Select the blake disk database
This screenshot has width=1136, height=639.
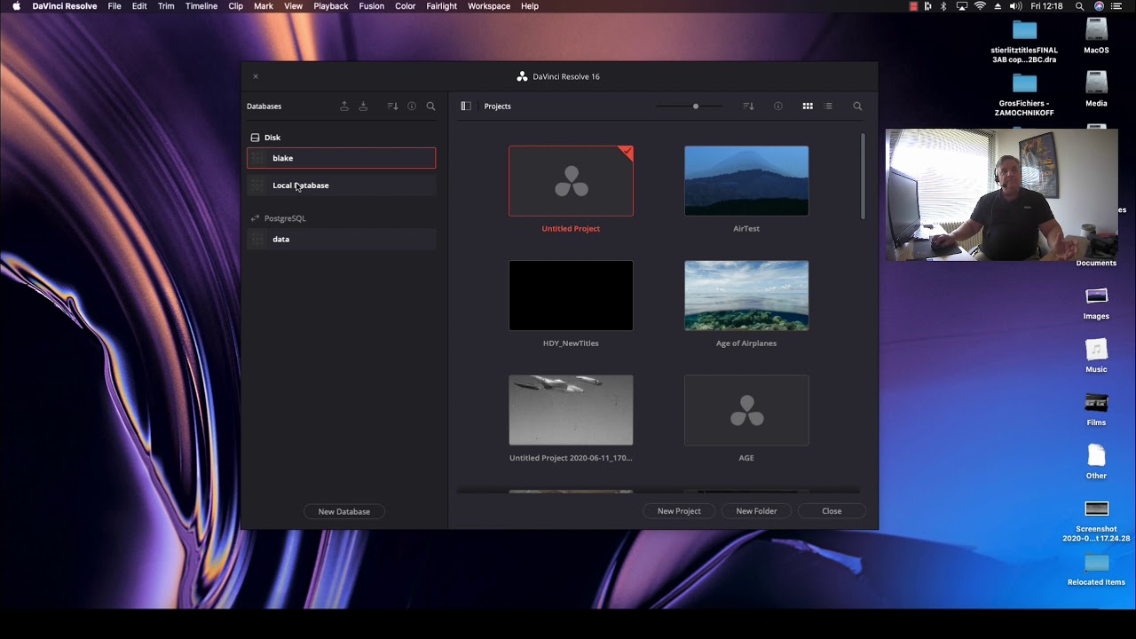pos(341,158)
